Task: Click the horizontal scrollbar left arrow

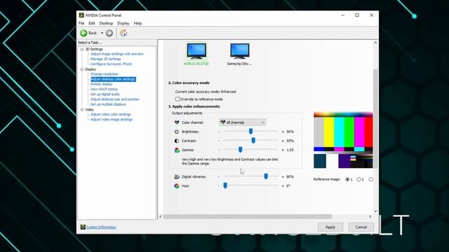Action: [x=161, y=216]
